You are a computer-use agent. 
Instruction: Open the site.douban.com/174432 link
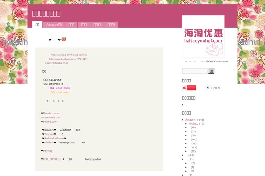[x=68, y=59]
